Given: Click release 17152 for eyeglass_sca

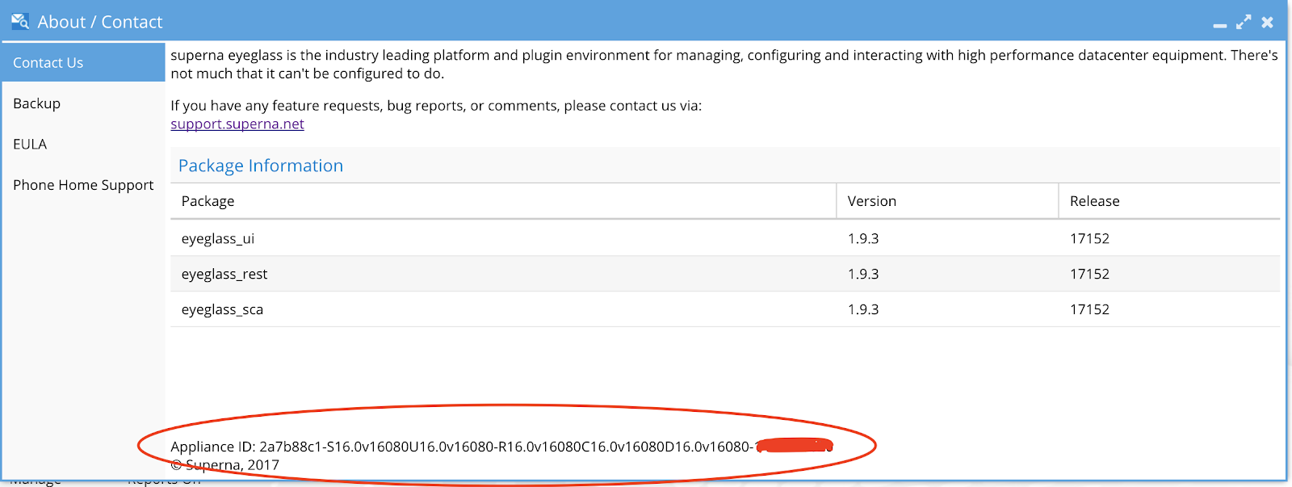Looking at the screenshot, I should pos(1089,309).
